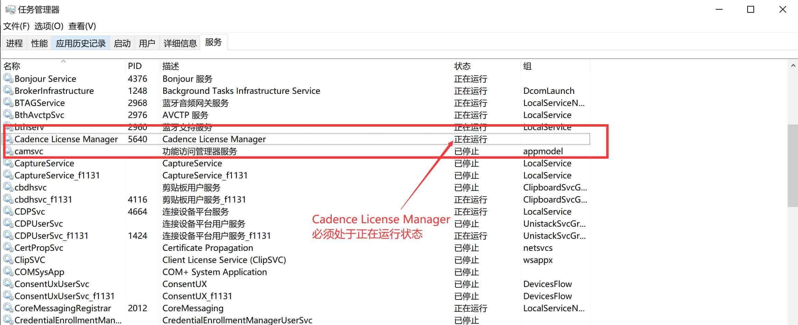The height and width of the screenshot is (325, 798).
Task: Click 连接设备平台服务 description
Action: pyautogui.click(x=196, y=211)
